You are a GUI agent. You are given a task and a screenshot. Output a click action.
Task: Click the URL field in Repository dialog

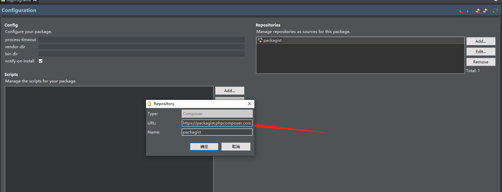point(217,123)
